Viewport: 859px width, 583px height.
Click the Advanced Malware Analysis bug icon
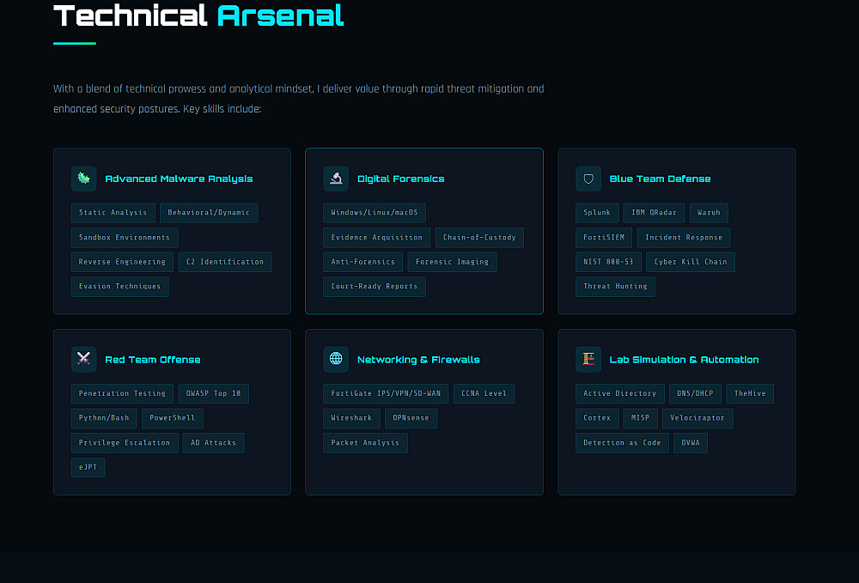coord(83,179)
